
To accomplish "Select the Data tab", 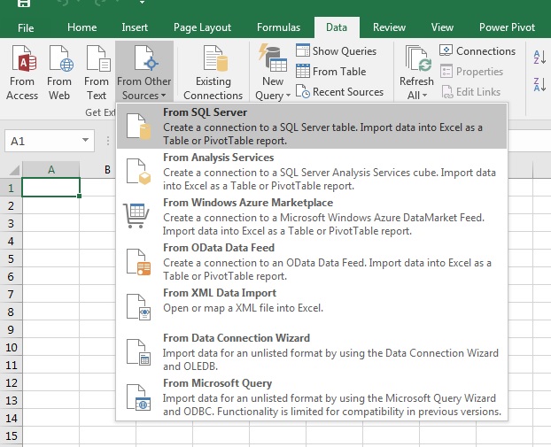I will coord(337,27).
